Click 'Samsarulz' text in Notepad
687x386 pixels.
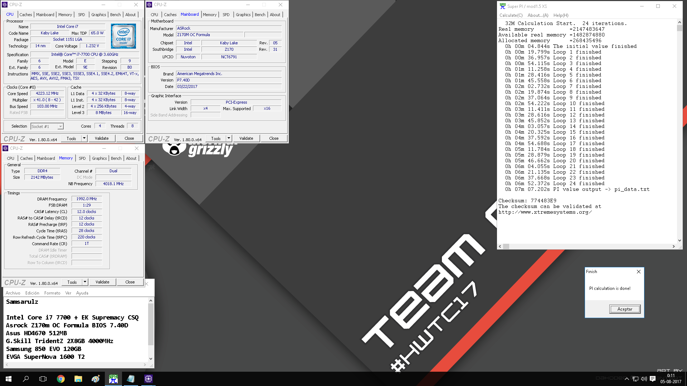pyautogui.click(x=22, y=302)
